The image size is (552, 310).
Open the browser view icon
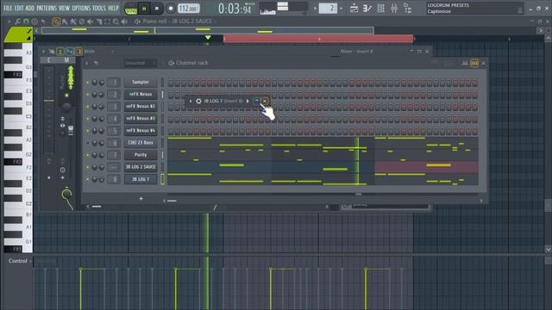click(x=408, y=9)
